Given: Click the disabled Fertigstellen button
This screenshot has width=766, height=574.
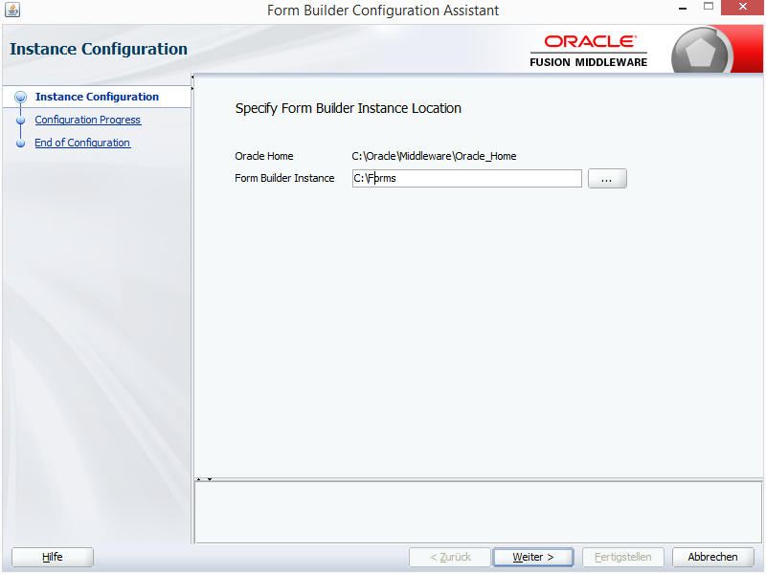Looking at the screenshot, I should [x=623, y=557].
